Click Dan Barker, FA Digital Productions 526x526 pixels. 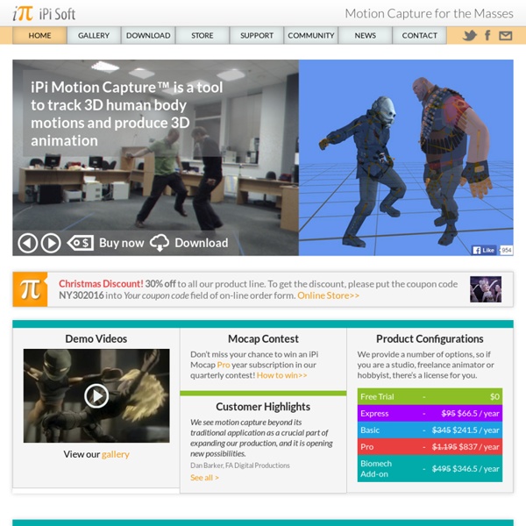tap(240, 466)
